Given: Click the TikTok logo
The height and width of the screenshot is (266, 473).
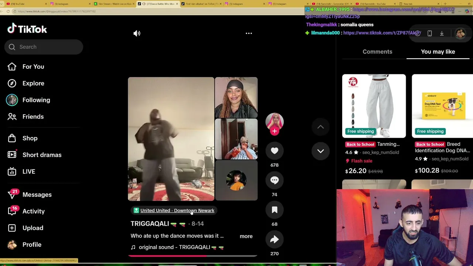Looking at the screenshot, I should point(27,29).
